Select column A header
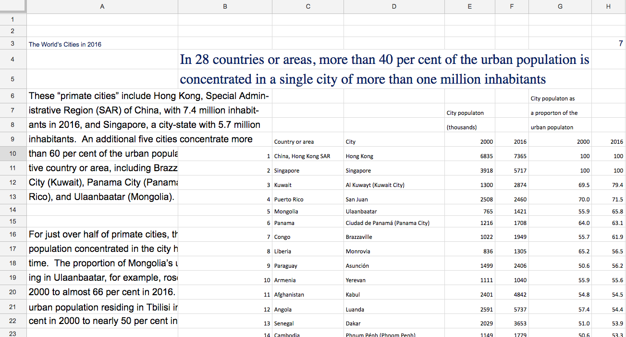This screenshot has height=337, width=626. click(102, 6)
